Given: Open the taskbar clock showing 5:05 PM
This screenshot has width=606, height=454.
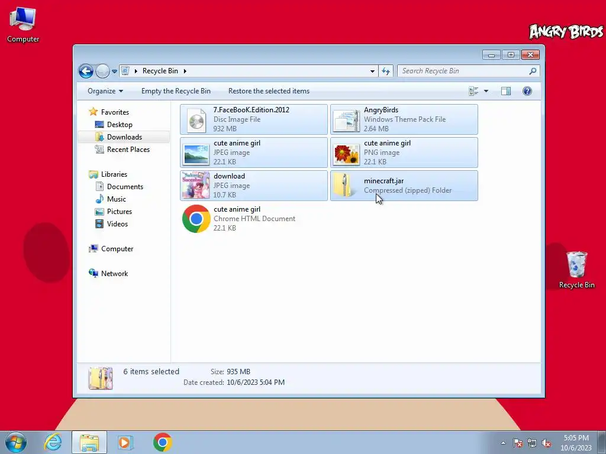Looking at the screenshot, I should click(576, 443).
